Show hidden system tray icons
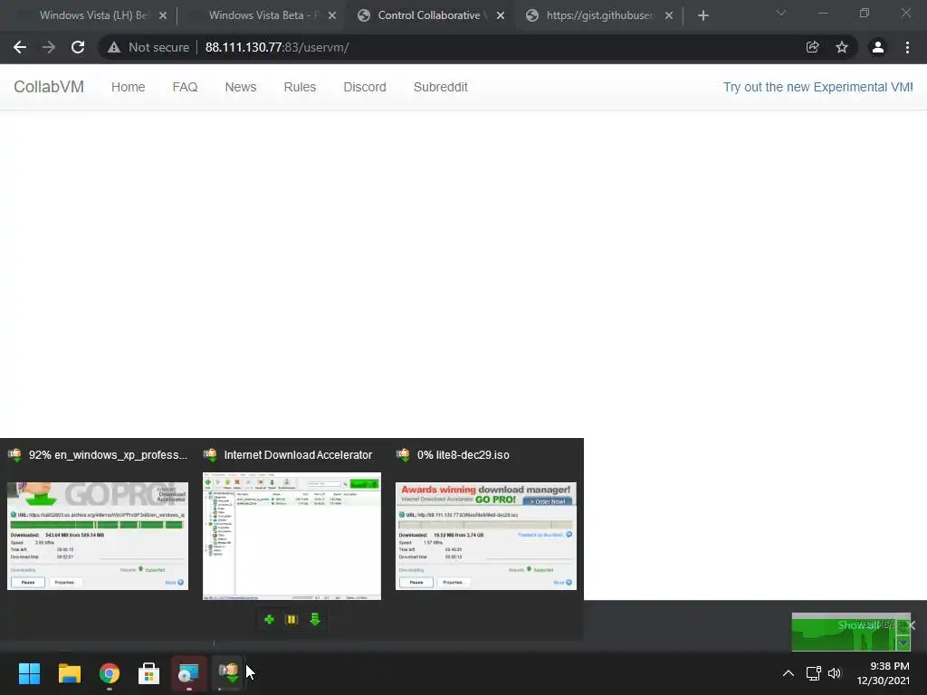This screenshot has width=927, height=695. 788,673
